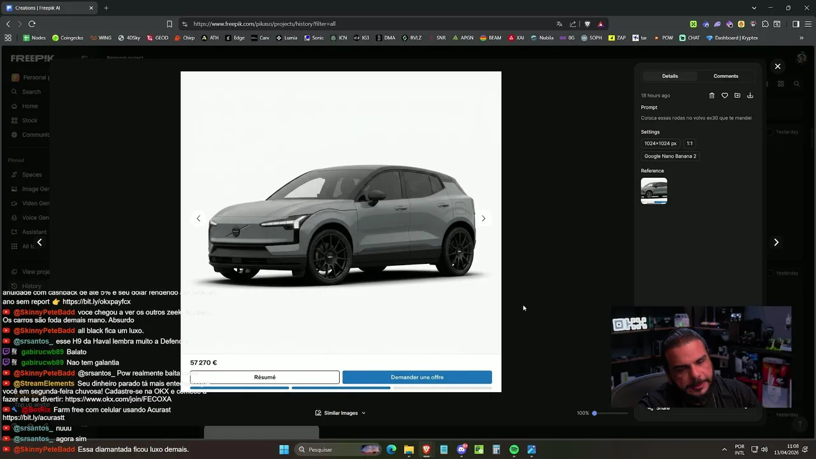816x459 pixels.
Task: Open the tab search dropdown arrow
Action: (754, 8)
